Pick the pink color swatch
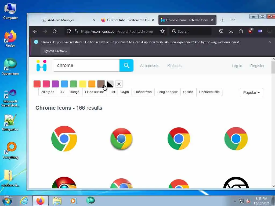 click(x=46, y=84)
